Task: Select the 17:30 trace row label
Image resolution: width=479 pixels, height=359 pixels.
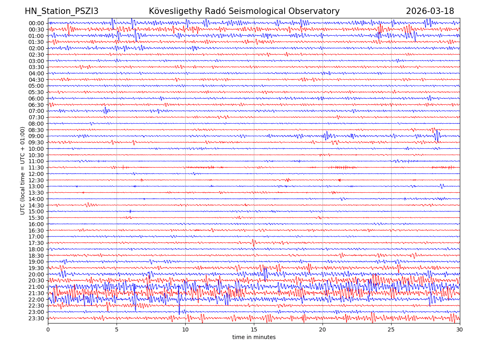Action: (x=36, y=243)
